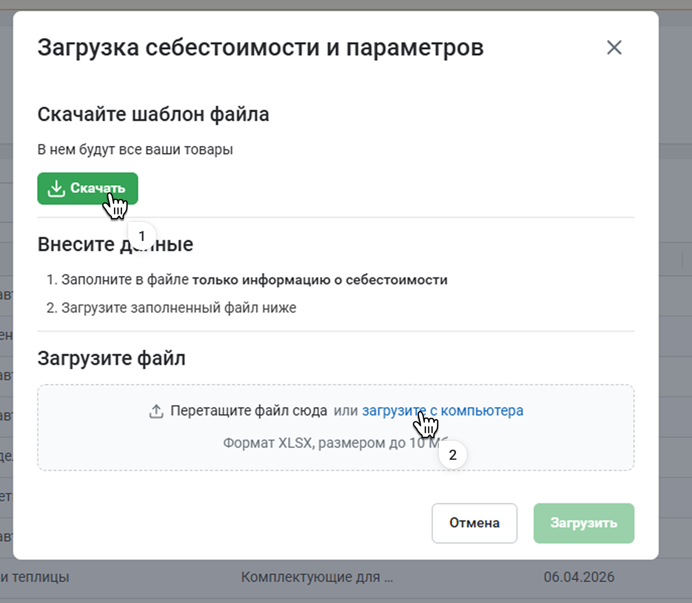The image size is (692, 603).
Task: Click the 06.04.2026 date cell in background
Action: click(x=579, y=577)
